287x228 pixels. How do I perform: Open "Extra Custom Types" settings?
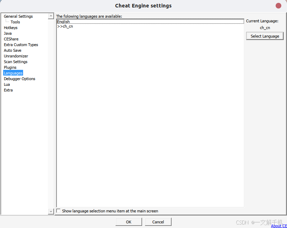tap(21, 45)
